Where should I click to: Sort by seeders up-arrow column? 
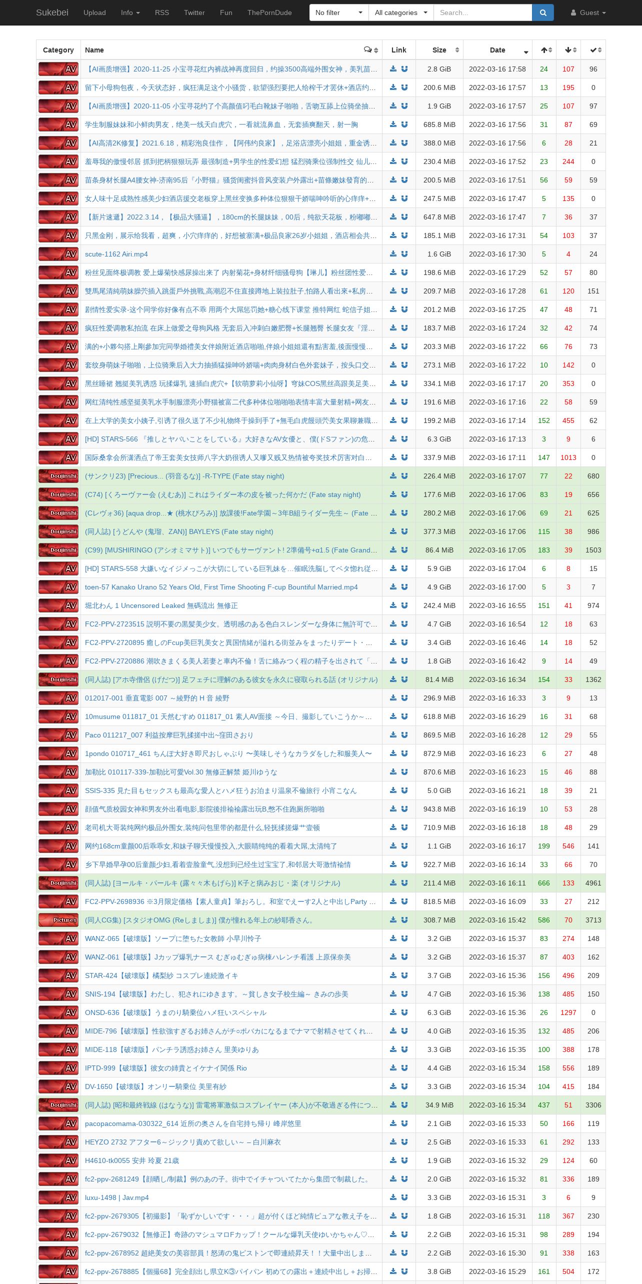tap(544, 50)
